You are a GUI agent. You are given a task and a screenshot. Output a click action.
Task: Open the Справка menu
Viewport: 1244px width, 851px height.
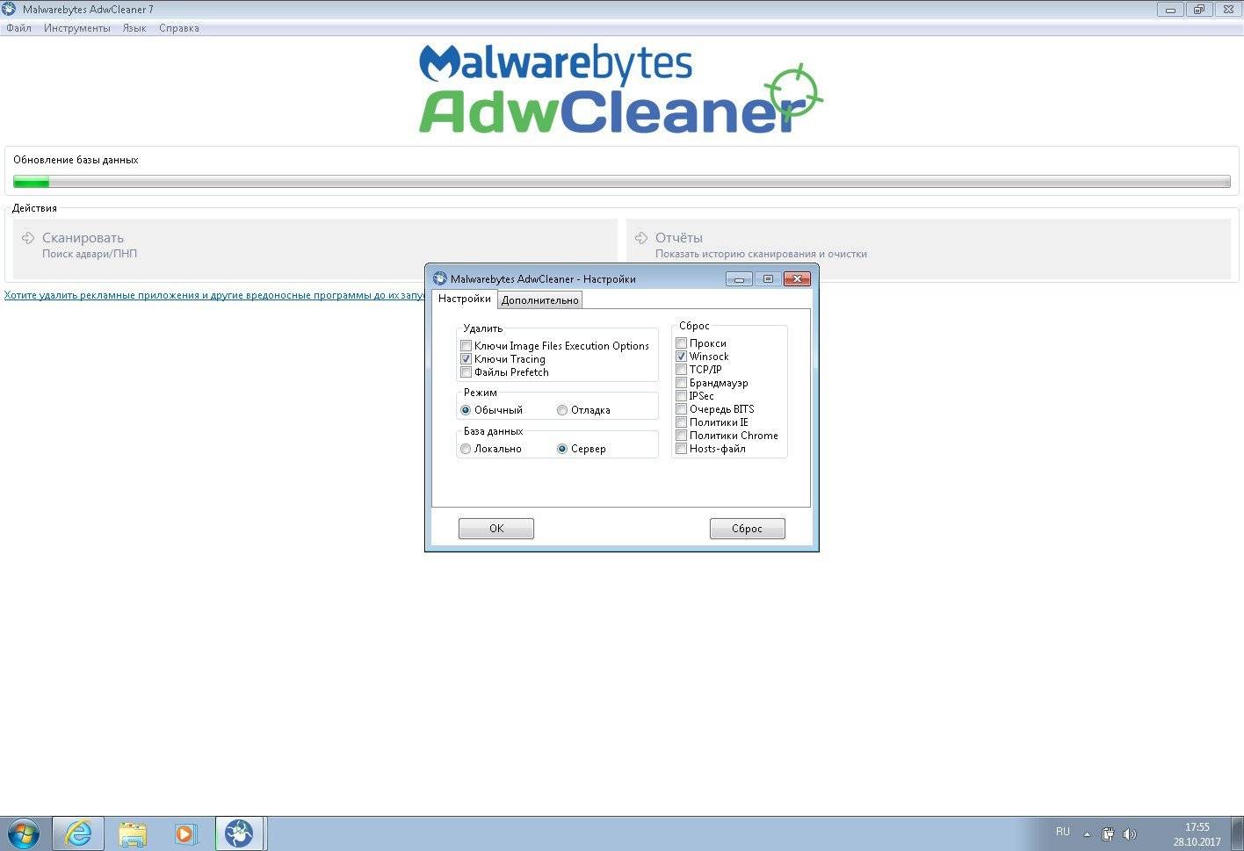click(179, 28)
